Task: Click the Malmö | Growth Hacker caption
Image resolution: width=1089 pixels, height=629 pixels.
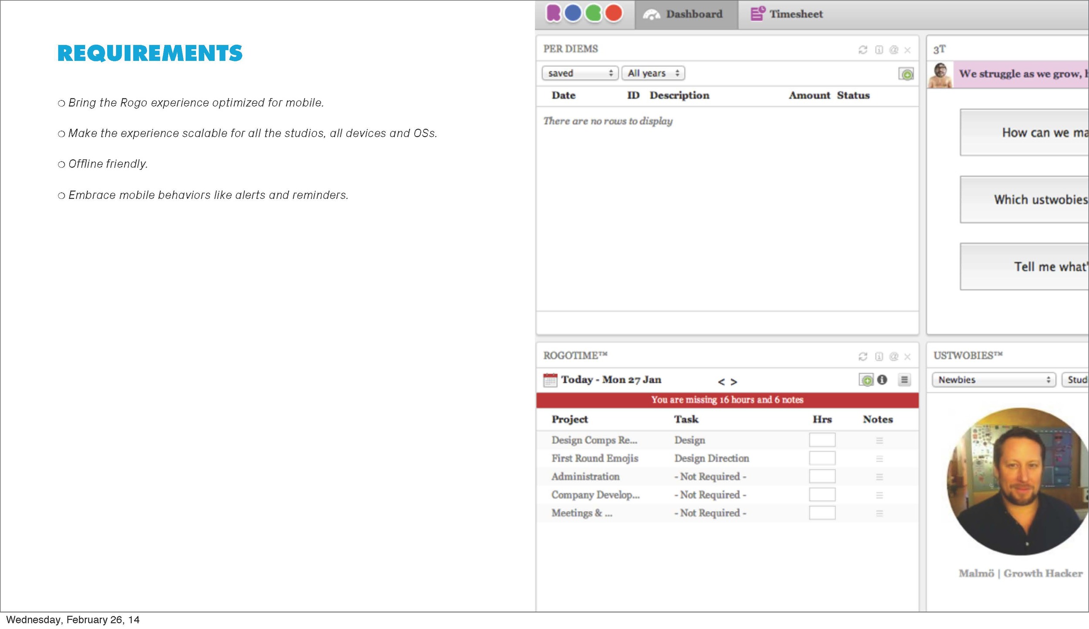Action: (x=1021, y=574)
